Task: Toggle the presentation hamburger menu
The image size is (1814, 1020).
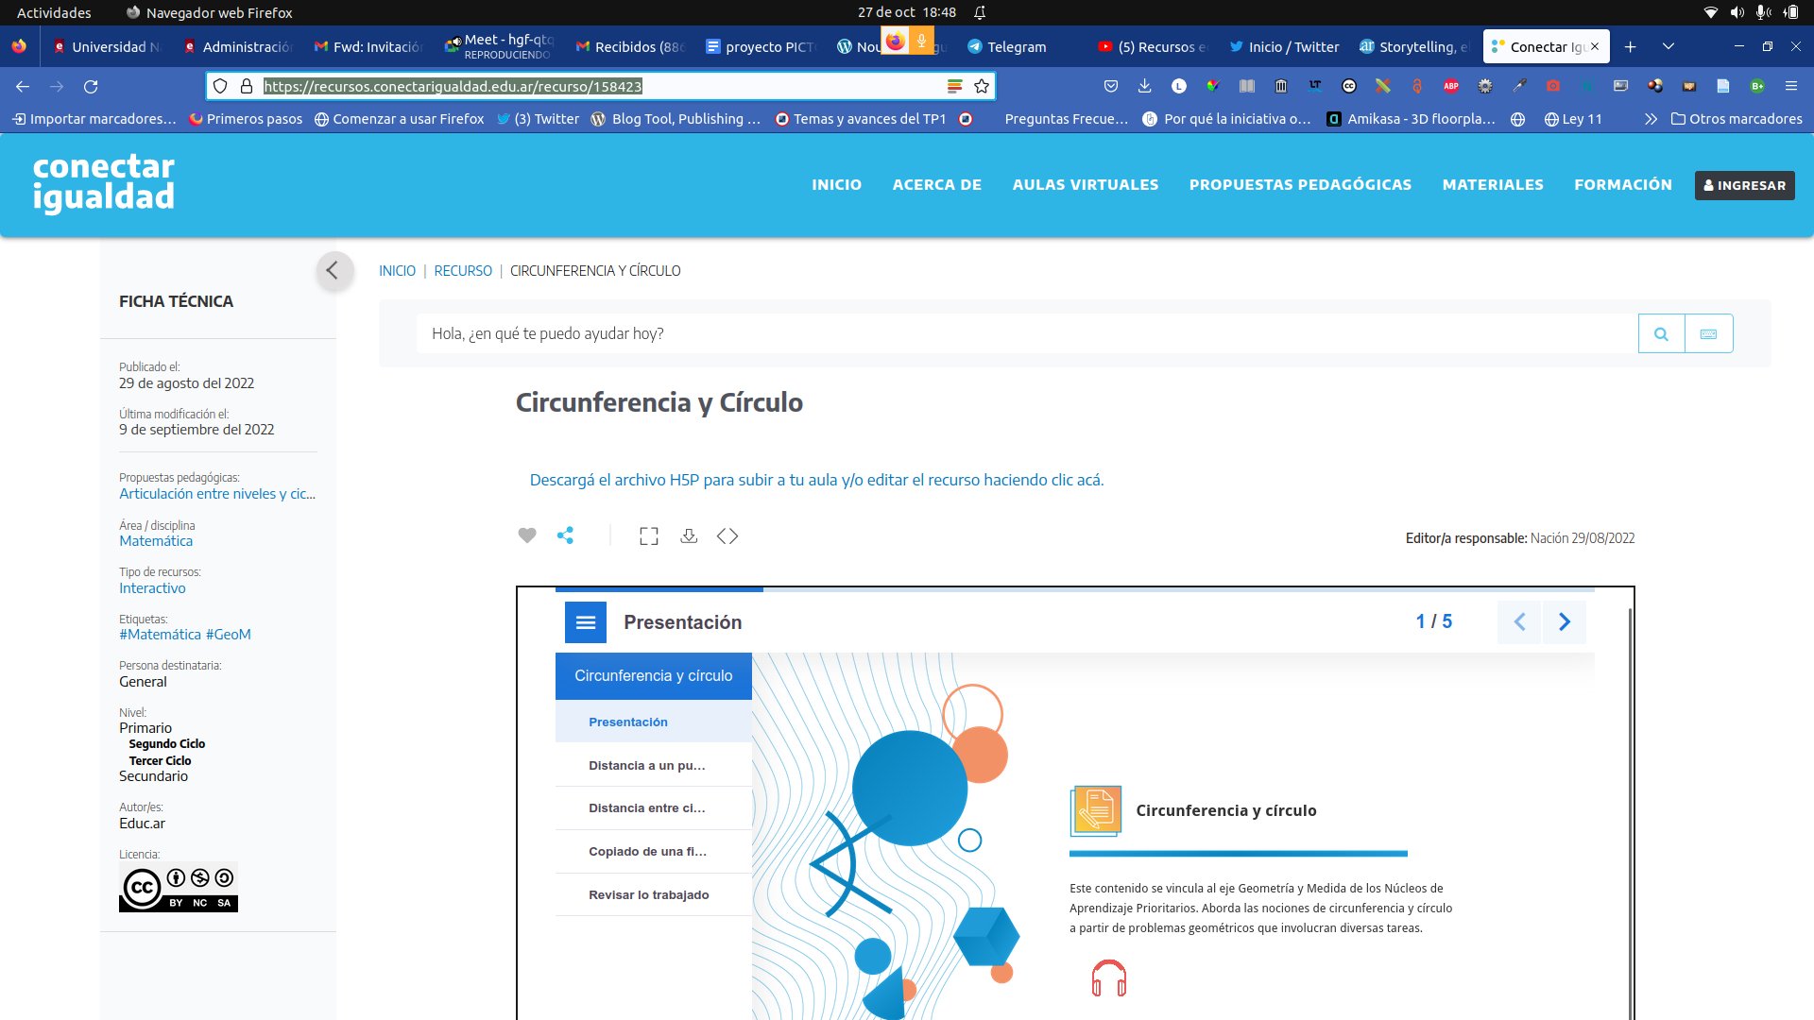Action: click(586, 622)
